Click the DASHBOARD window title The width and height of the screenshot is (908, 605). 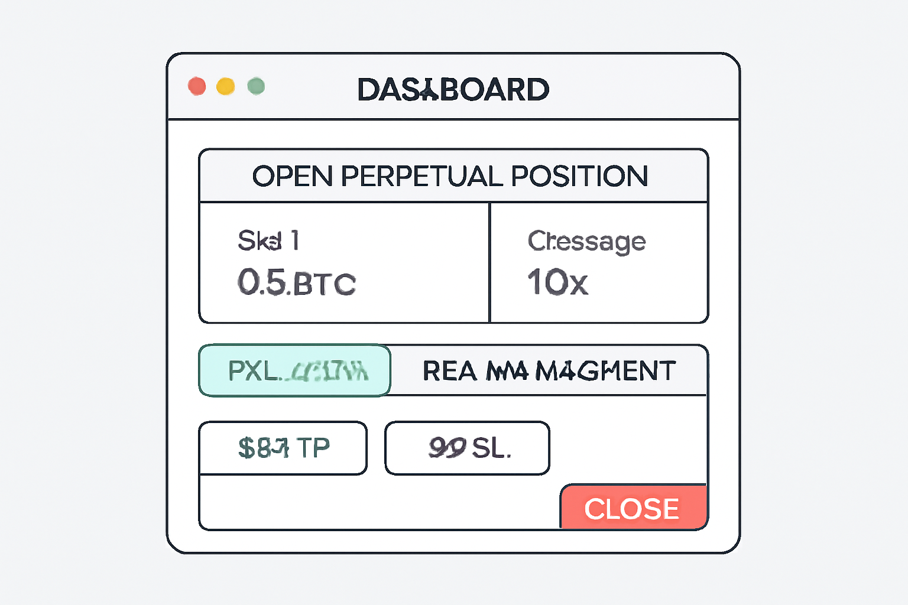(x=453, y=90)
